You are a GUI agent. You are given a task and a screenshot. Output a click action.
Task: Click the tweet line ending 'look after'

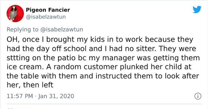tap(103, 76)
